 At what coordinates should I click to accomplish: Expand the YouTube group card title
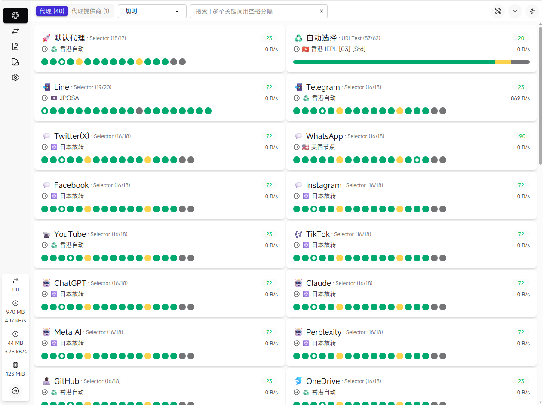[x=70, y=234]
